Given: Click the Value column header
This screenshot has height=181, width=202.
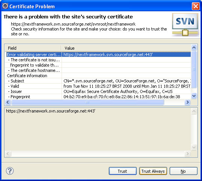Looking at the screenshot, I should [x=126, y=48].
